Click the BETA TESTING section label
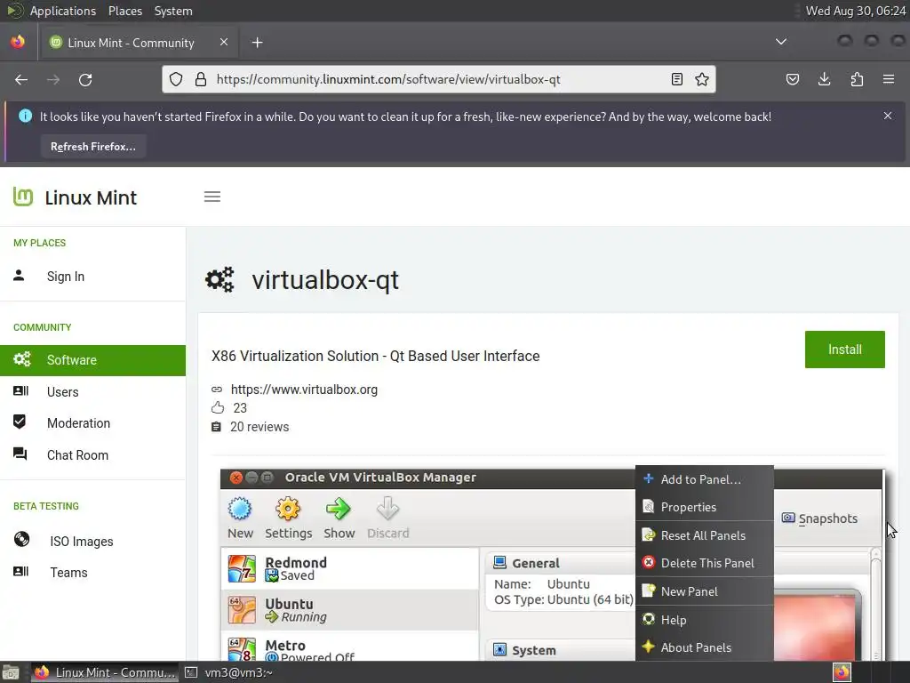This screenshot has width=910, height=683. coord(46,506)
